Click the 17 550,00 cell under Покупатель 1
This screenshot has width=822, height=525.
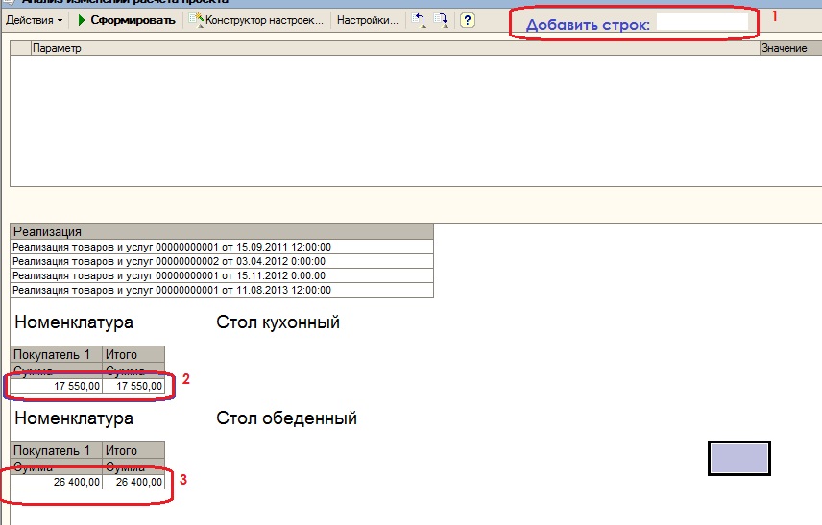coord(57,386)
